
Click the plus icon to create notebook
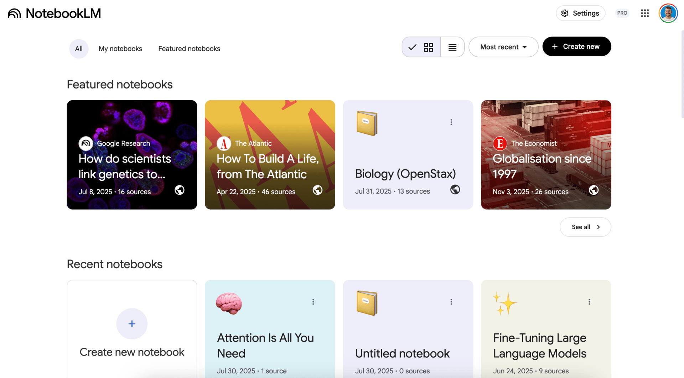(x=132, y=324)
